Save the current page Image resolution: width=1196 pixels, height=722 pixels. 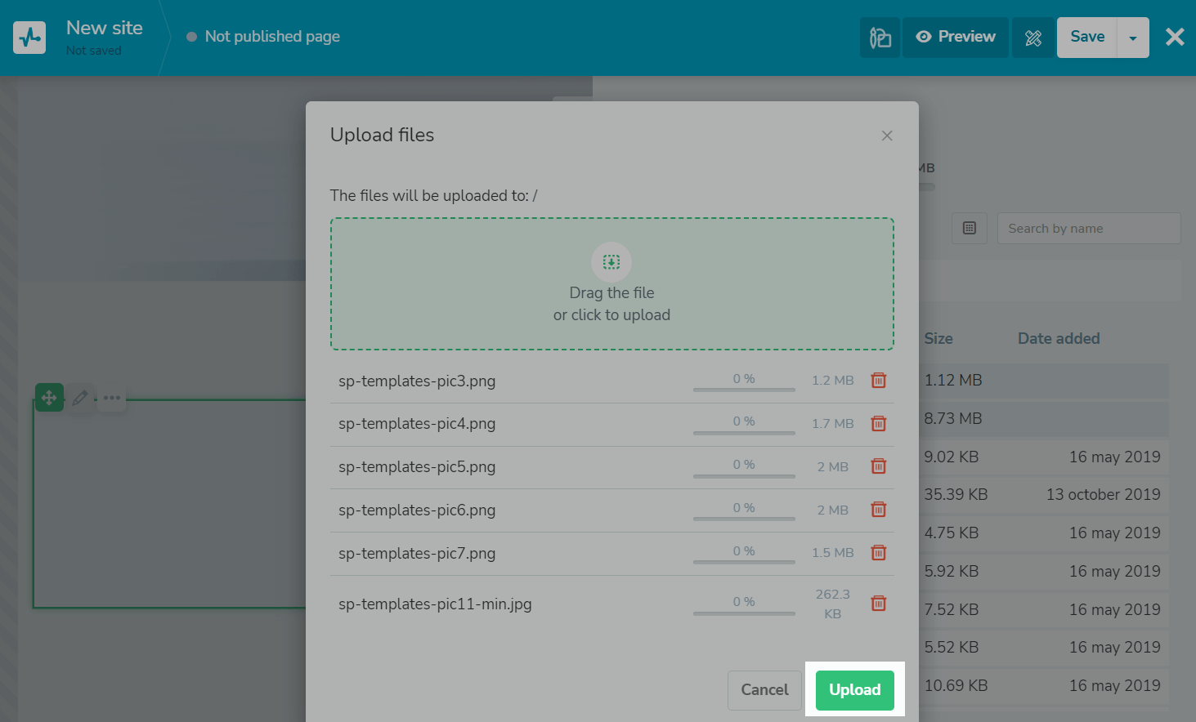pos(1087,38)
